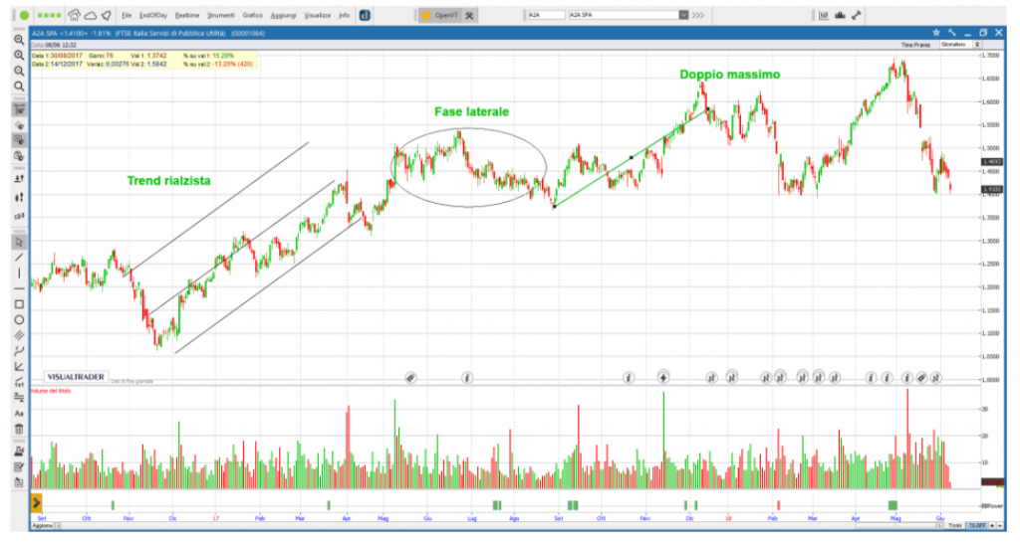Click the orange arrow expand indicator panel
This screenshot has height=544, width=1020.
coord(37,502)
